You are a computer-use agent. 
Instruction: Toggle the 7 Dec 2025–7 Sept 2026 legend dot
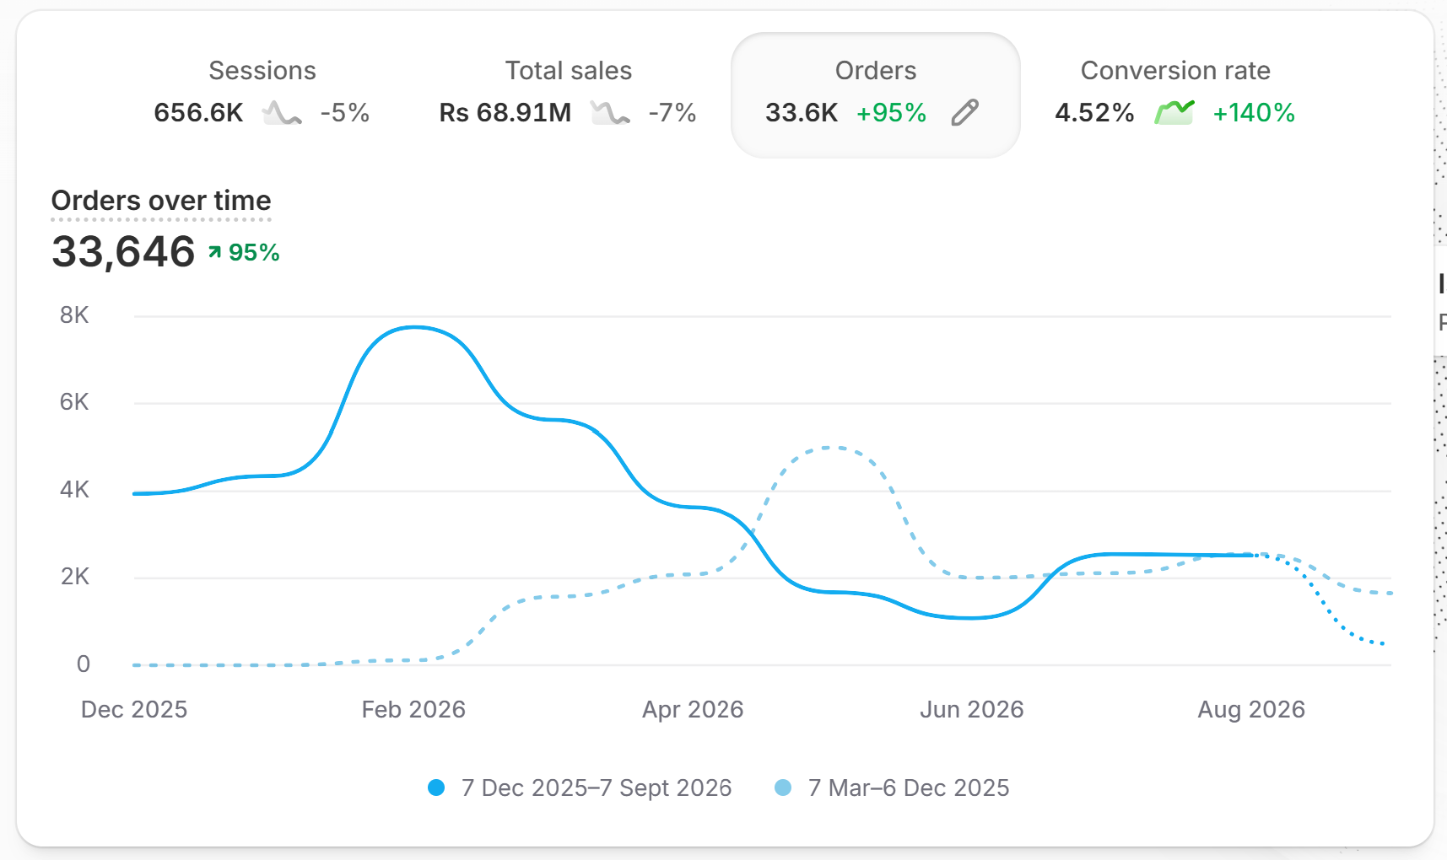coord(436,787)
